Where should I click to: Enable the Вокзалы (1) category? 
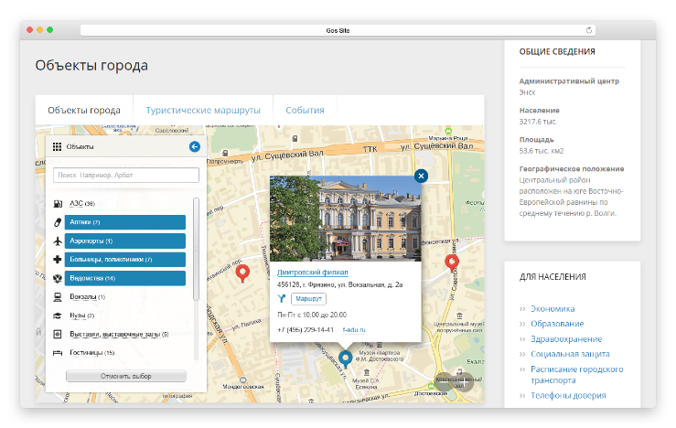88,297
